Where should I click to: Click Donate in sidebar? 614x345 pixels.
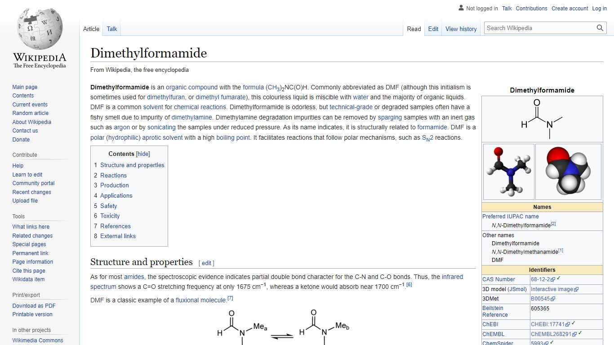tap(21, 140)
